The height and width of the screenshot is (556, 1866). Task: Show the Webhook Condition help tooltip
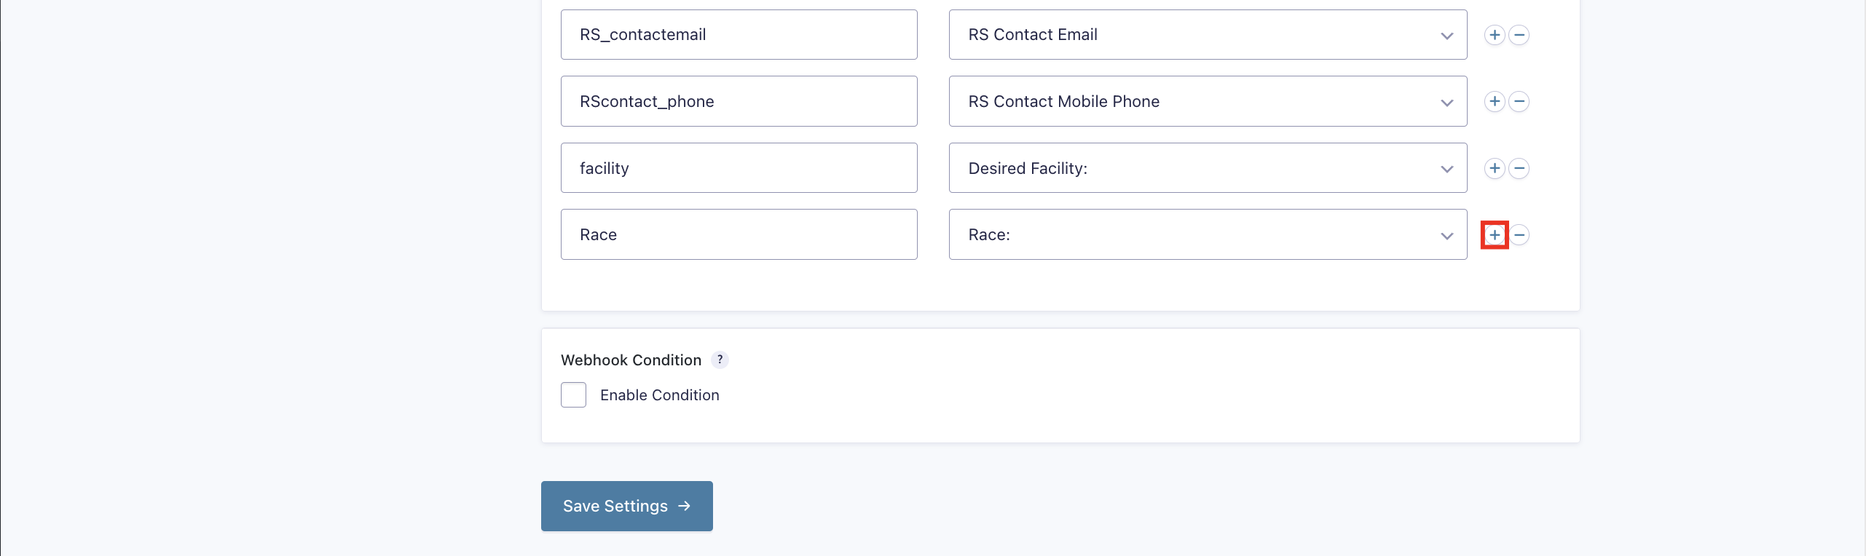pyautogui.click(x=720, y=360)
